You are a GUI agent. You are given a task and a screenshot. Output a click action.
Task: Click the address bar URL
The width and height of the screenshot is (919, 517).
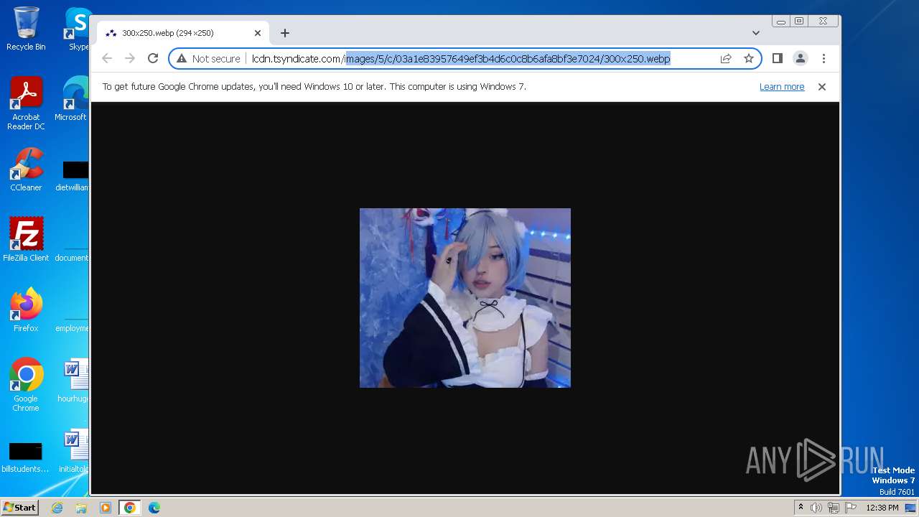[461, 59]
